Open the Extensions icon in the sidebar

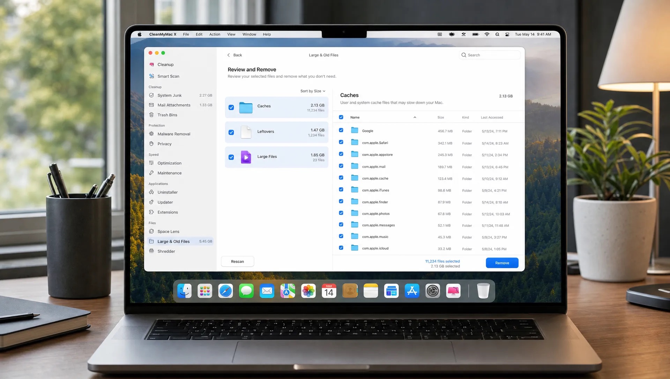tap(151, 212)
